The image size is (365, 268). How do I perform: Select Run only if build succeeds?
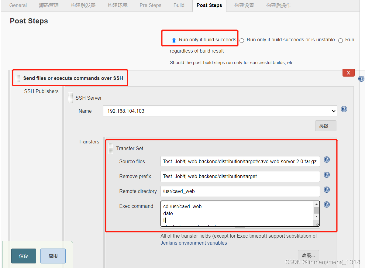pos(174,40)
